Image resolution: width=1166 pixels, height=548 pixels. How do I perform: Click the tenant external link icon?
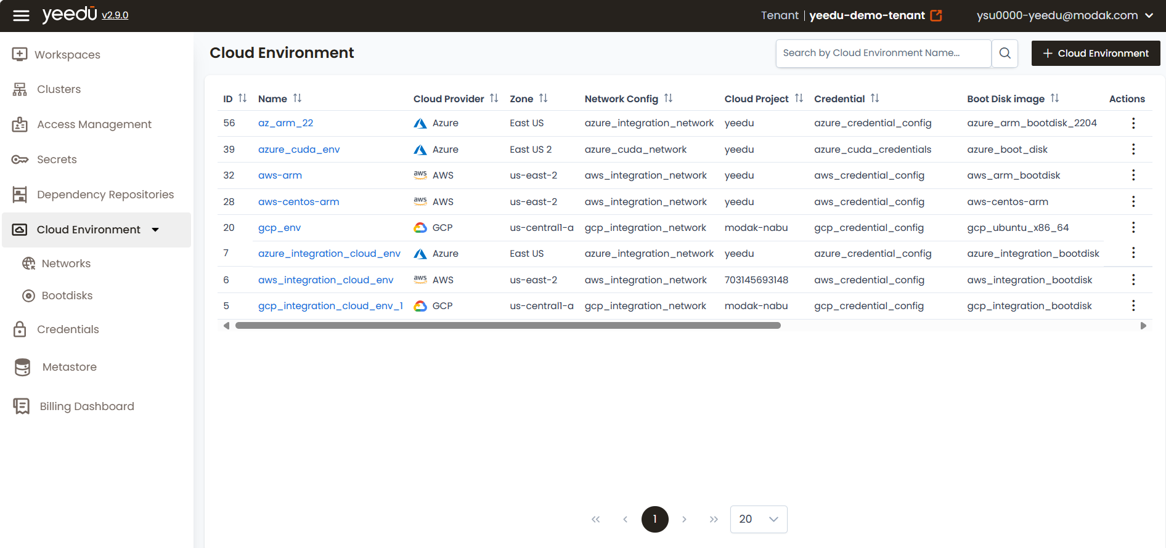tap(936, 15)
